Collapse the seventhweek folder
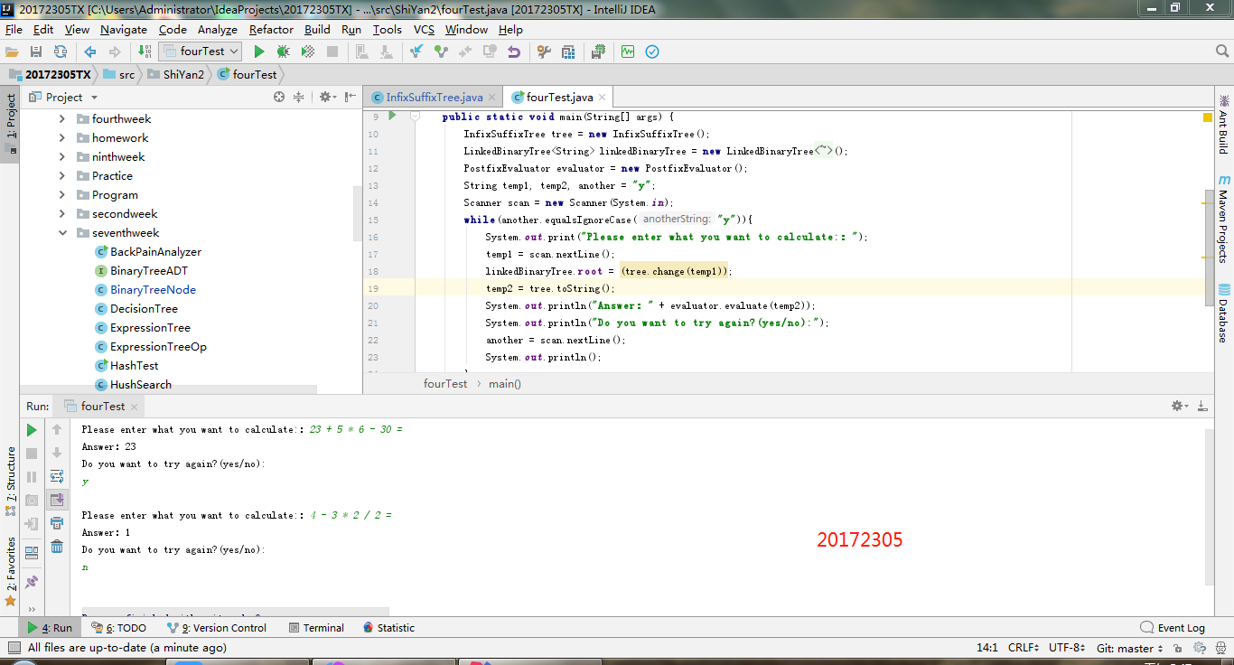Image resolution: width=1234 pixels, height=665 pixels. [x=62, y=232]
